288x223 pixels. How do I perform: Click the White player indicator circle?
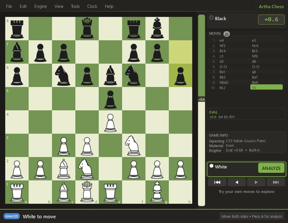click(211, 166)
